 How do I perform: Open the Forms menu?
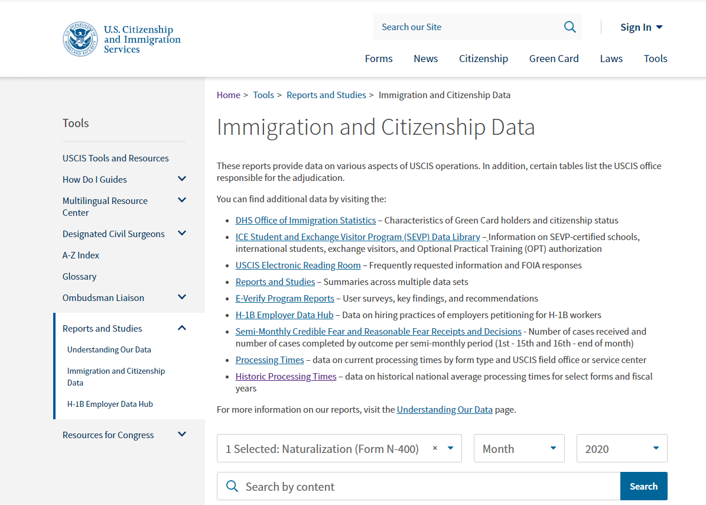click(x=379, y=59)
